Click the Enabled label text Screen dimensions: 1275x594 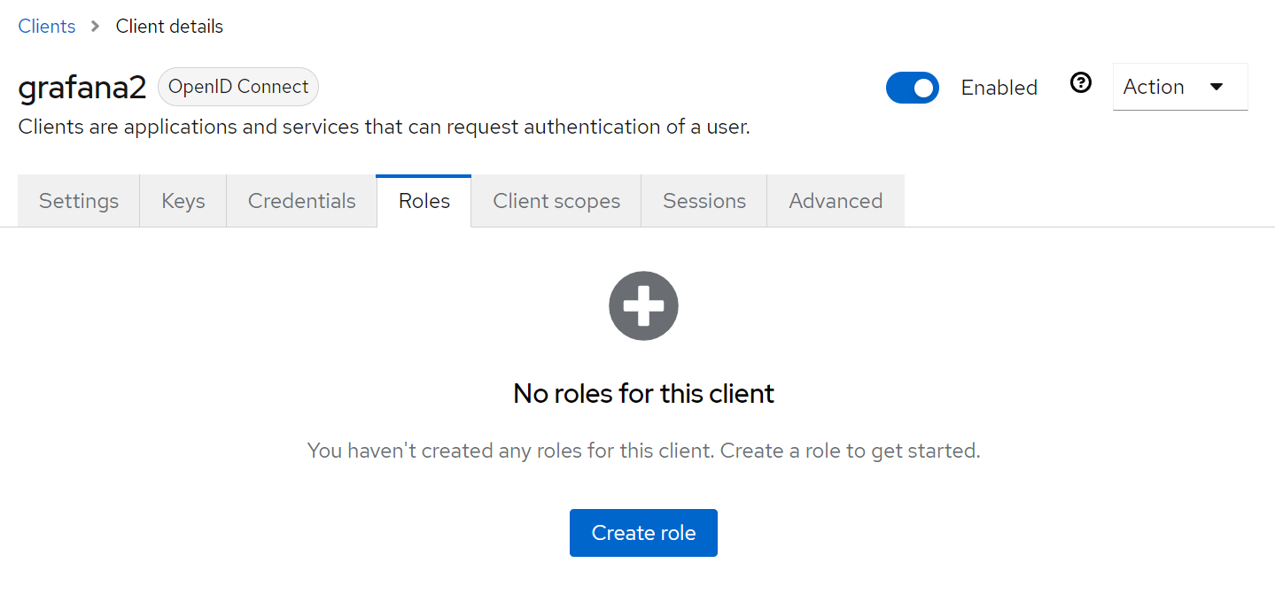pyautogui.click(x=999, y=88)
